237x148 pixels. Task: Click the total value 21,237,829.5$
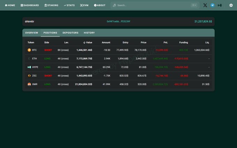click(x=203, y=22)
